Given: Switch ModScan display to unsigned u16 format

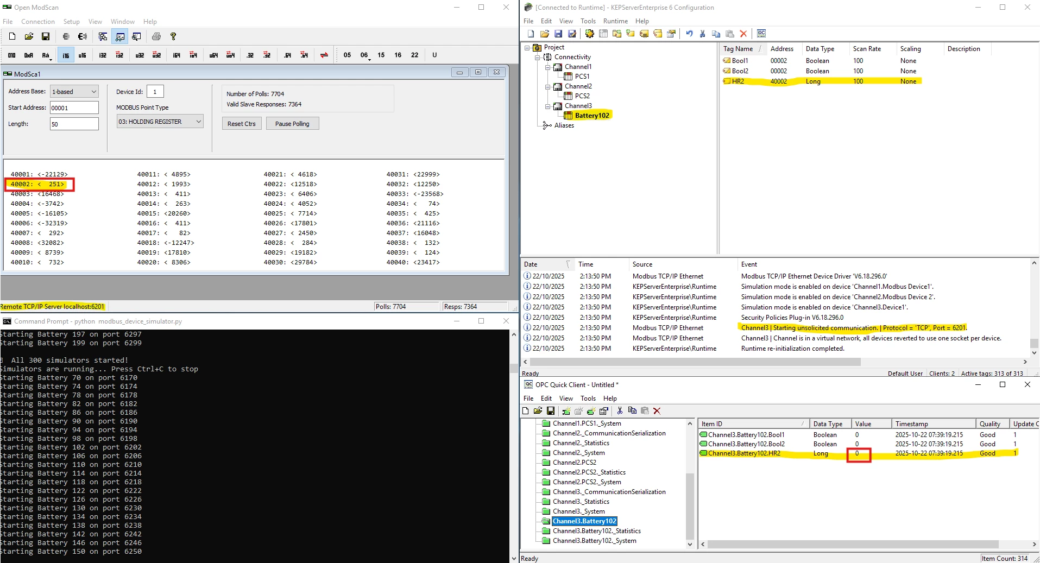Looking at the screenshot, I should pyautogui.click(x=83, y=55).
